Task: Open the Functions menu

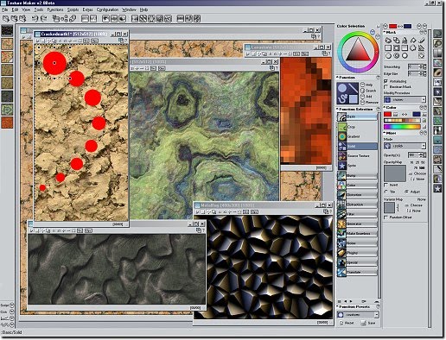Action: click(x=55, y=9)
